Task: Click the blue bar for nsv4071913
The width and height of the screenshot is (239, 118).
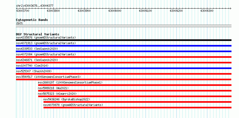Action: (x=124, y=46)
